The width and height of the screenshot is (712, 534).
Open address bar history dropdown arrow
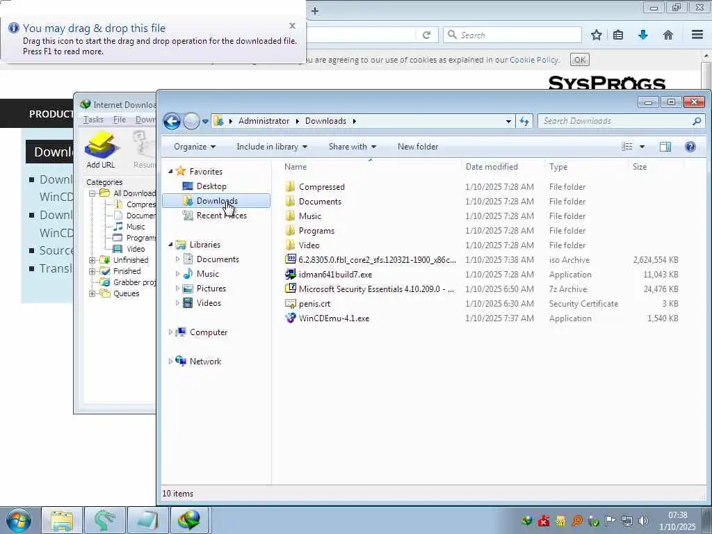click(x=508, y=121)
